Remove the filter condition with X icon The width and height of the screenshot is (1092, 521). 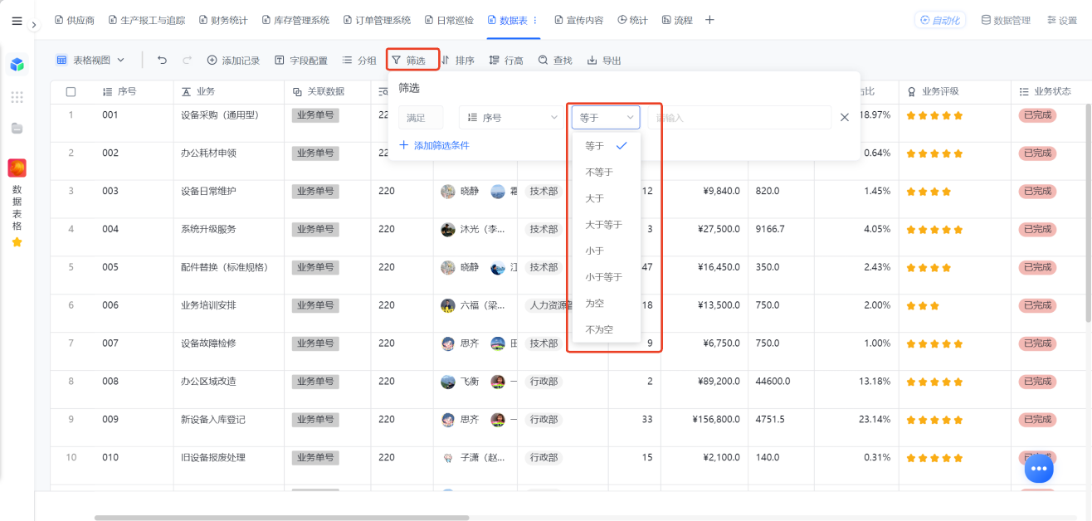(845, 118)
